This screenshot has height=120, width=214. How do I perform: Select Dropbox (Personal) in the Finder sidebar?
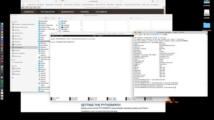click(20, 27)
